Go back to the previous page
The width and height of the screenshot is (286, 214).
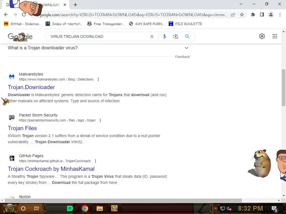[x=6, y=14]
